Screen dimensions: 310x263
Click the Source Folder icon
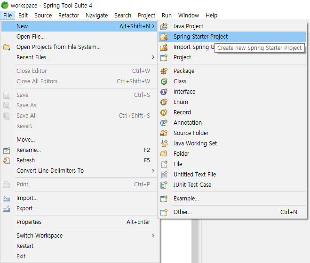164,133
